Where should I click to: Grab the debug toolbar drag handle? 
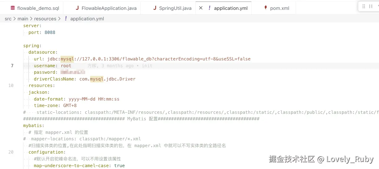pyautogui.click(x=364, y=6)
